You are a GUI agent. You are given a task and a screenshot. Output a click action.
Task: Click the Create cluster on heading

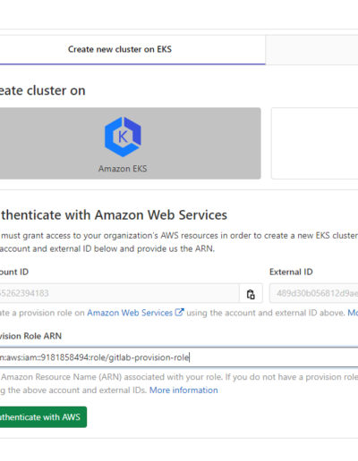[42, 90]
